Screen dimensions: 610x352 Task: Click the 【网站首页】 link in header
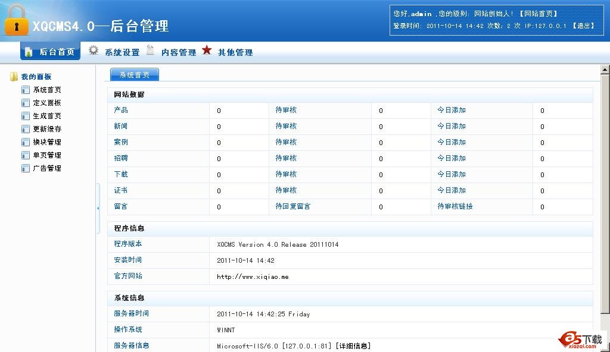[539, 14]
